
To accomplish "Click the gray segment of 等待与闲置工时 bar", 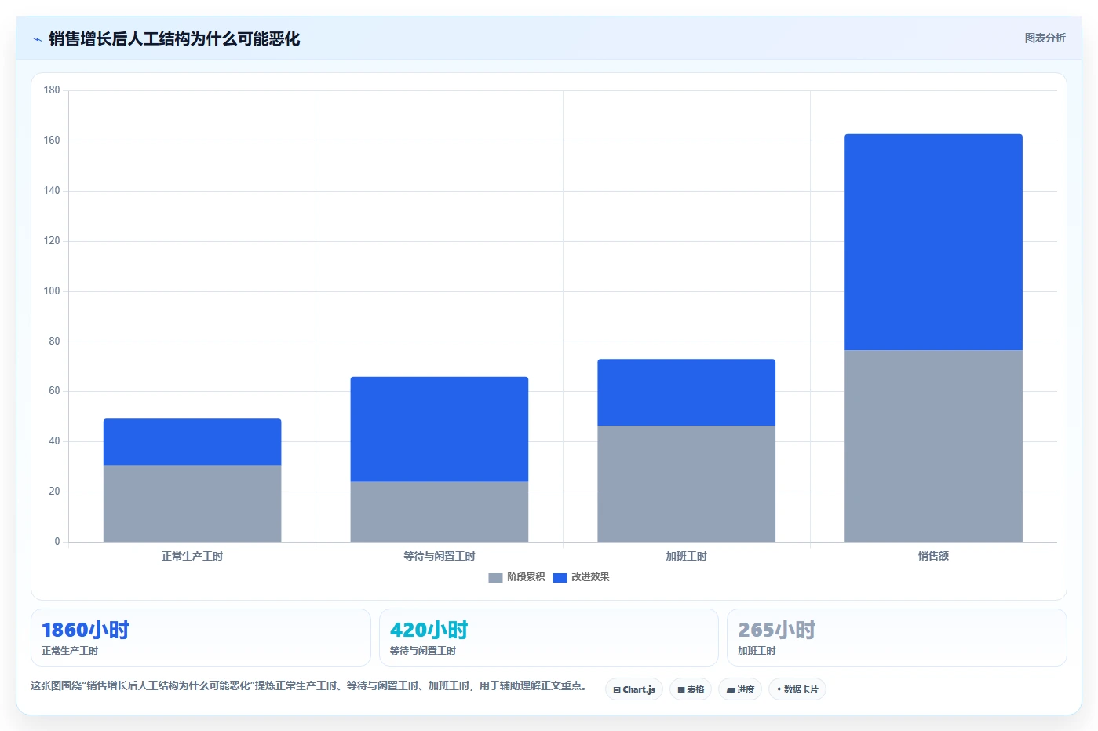I will pos(440,512).
